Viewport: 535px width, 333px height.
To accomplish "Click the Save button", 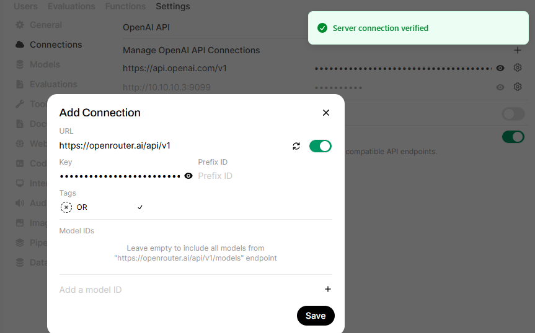I will click(x=316, y=316).
